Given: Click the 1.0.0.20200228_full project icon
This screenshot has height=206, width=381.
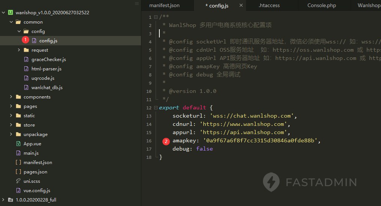Looking at the screenshot, I should click(10, 200).
